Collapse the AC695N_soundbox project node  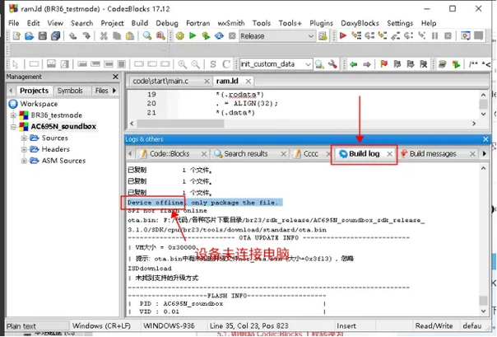tap(14, 127)
